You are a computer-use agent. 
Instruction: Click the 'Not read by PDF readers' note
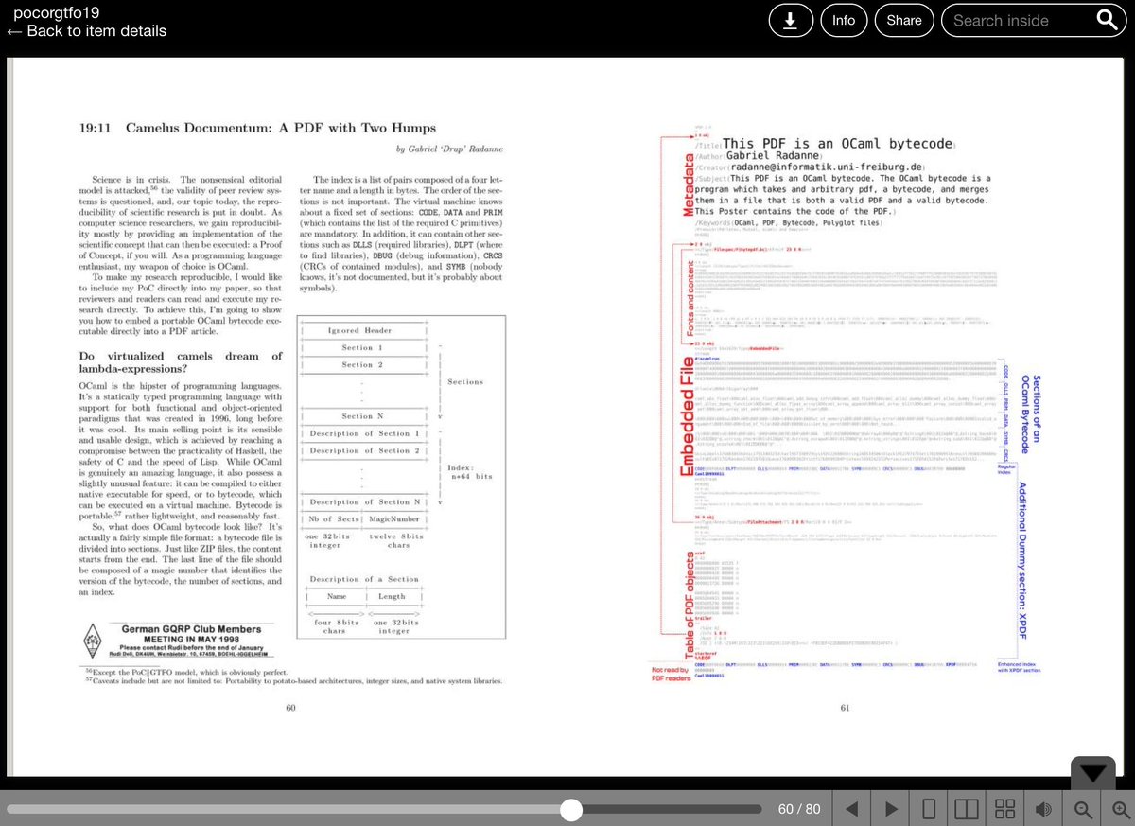672,675
